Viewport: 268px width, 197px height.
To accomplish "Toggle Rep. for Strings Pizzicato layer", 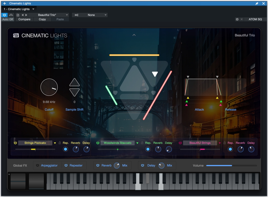I will [x=65, y=149].
